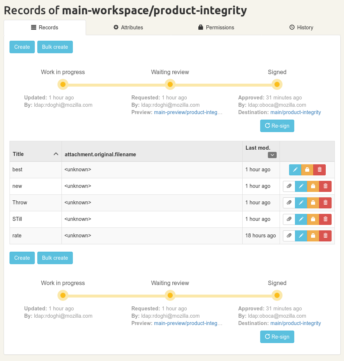
Task: Open permissions lock icon for the "Throw" record
Action: 313,203
